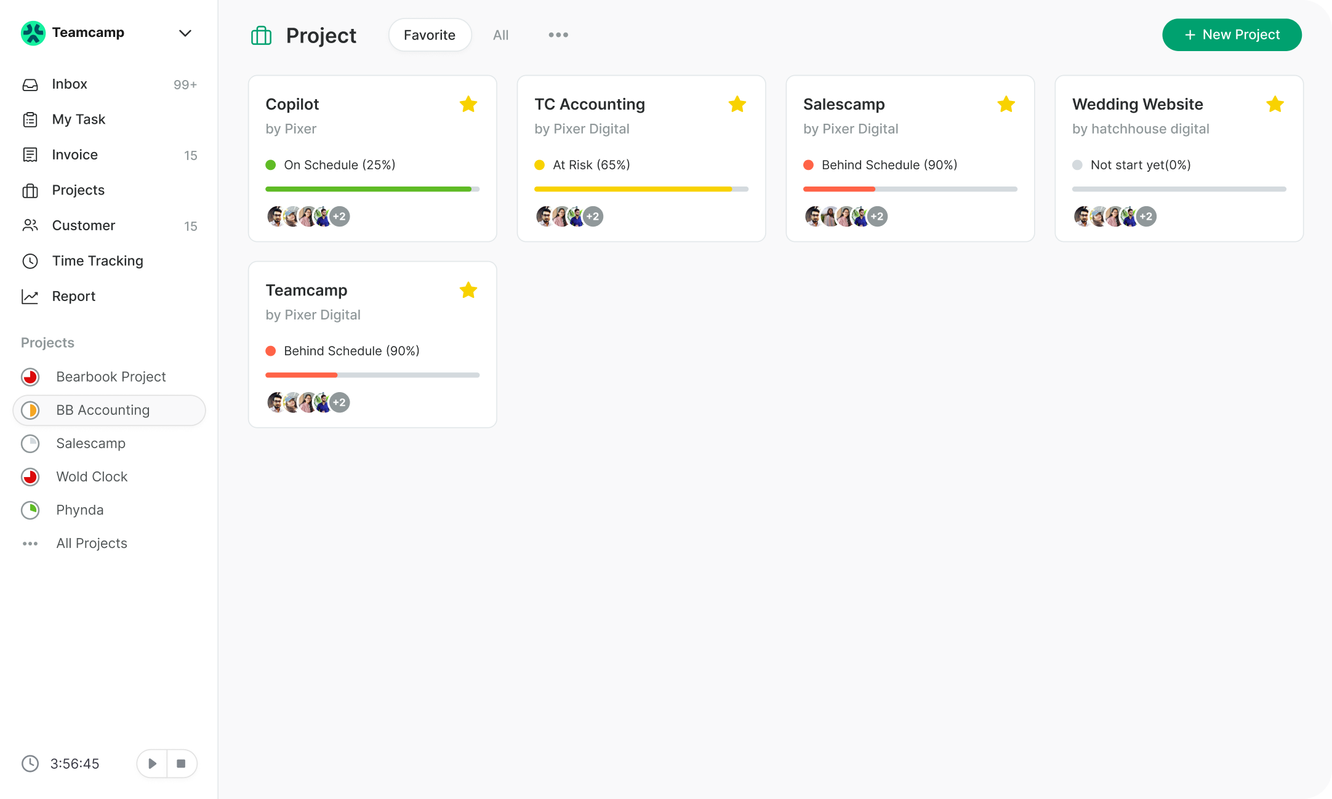
Task: Open the three-dot menu beside All tab
Action: tap(558, 35)
